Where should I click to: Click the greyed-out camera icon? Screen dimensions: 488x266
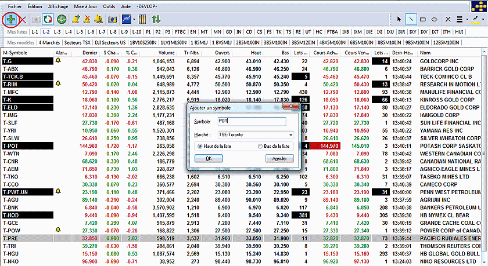(x=36, y=20)
